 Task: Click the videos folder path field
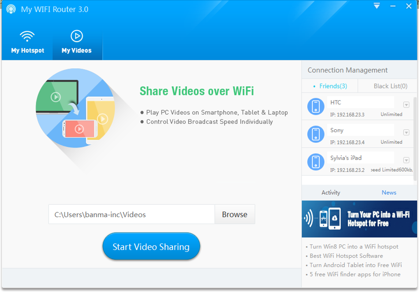(x=132, y=214)
